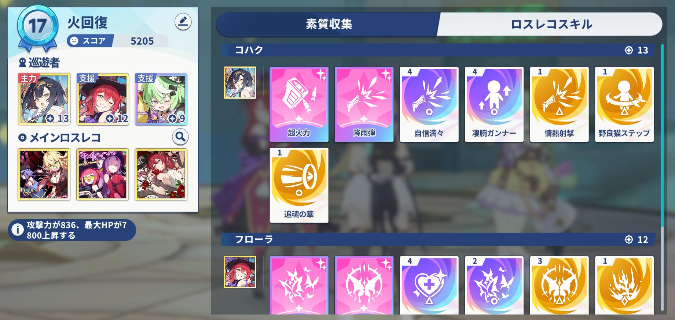Select the red-haired 支援 character portrait
Image resolution: width=675 pixels, height=320 pixels.
click(x=103, y=99)
